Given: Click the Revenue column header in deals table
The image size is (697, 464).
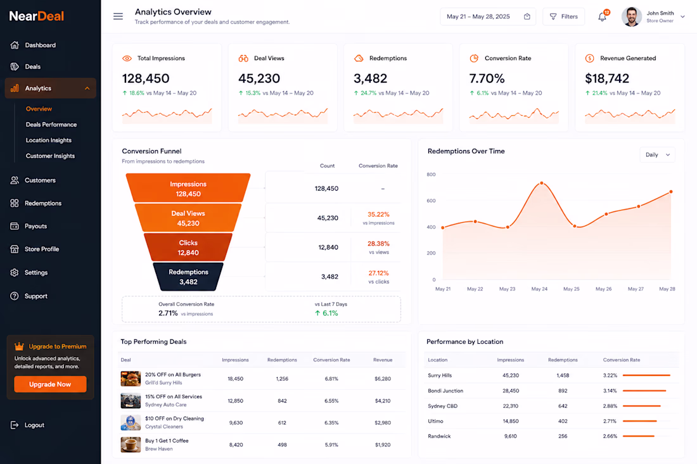Looking at the screenshot, I should (x=383, y=360).
